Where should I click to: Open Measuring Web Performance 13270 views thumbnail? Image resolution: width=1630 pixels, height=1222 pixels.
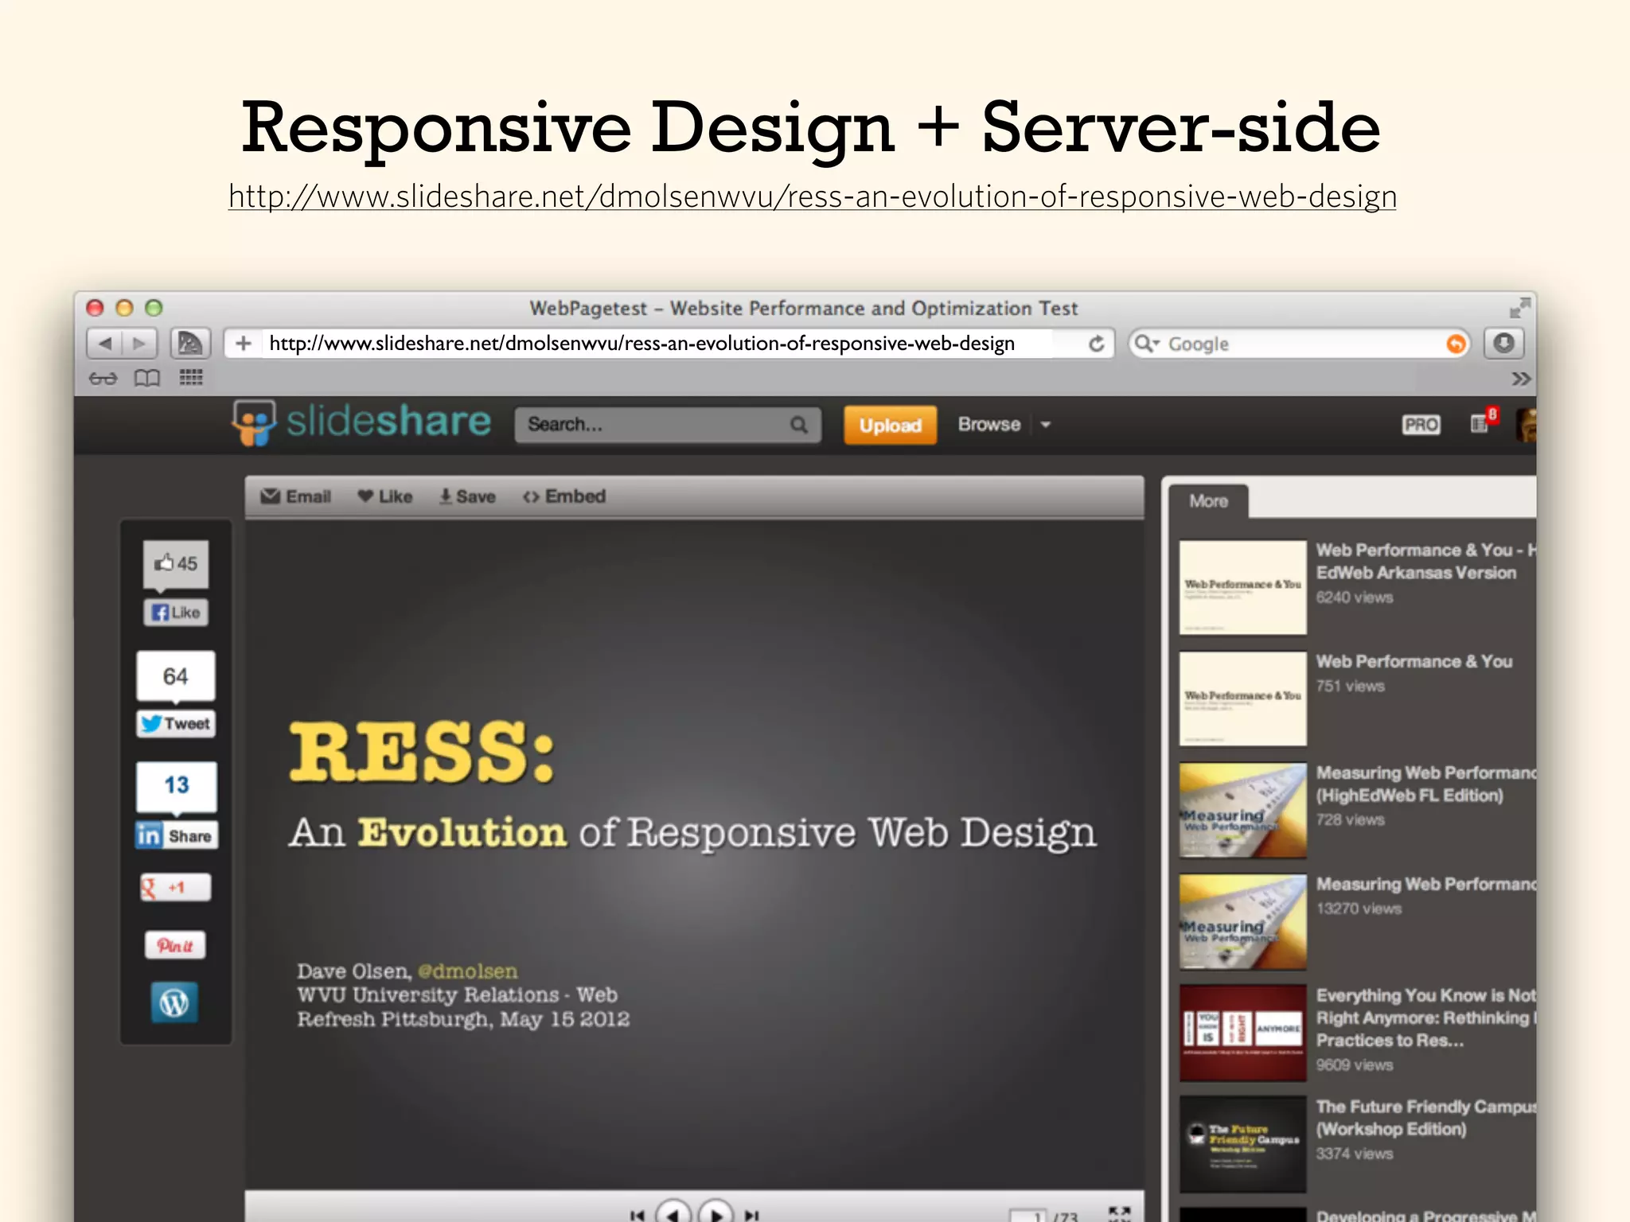[x=1242, y=922]
